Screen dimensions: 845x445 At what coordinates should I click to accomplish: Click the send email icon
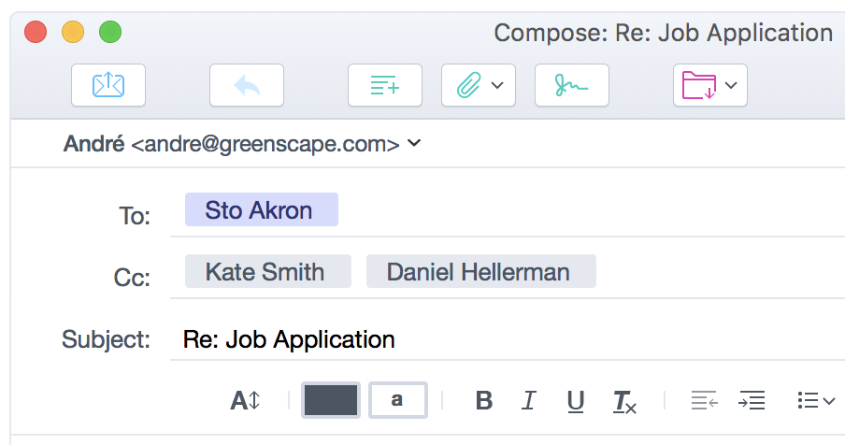click(108, 85)
